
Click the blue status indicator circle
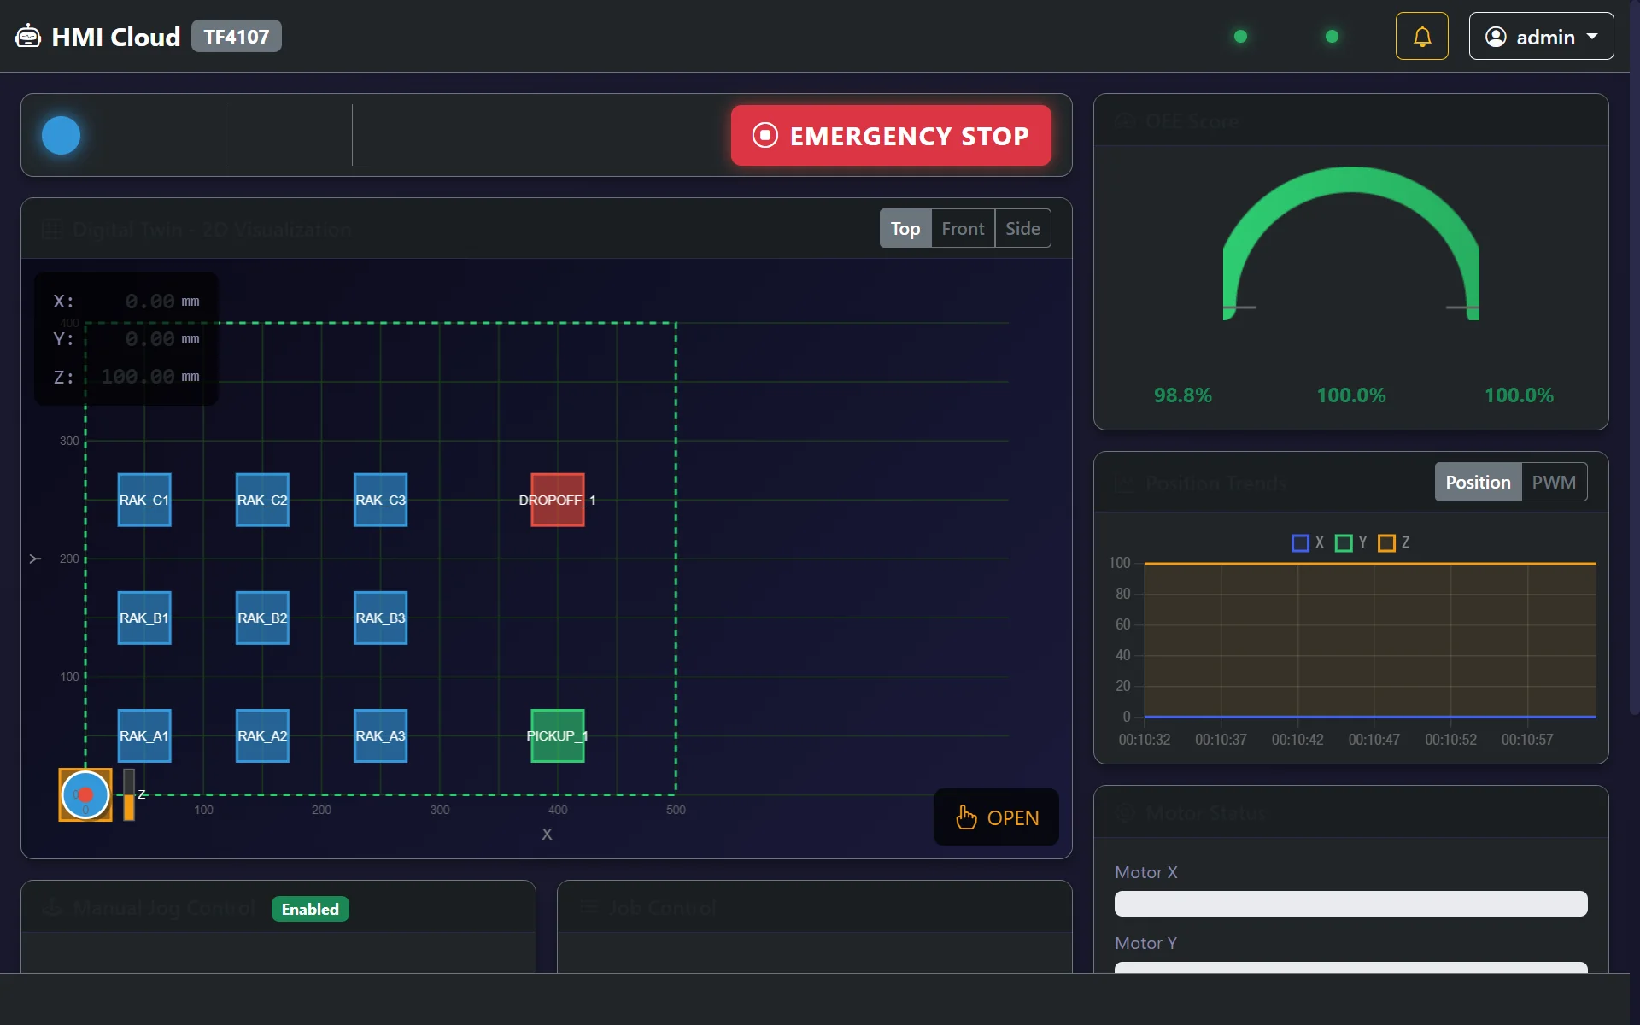(x=61, y=135)
